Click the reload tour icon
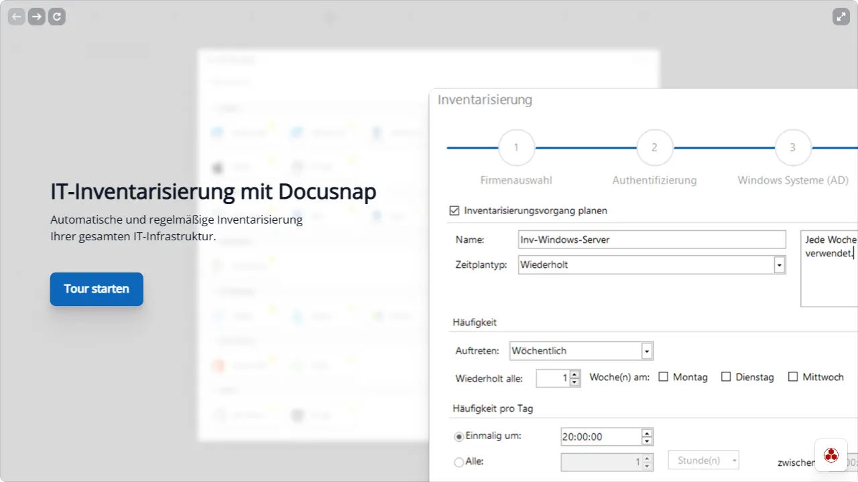This screenshot has width=858, height=482. (57, 17)
